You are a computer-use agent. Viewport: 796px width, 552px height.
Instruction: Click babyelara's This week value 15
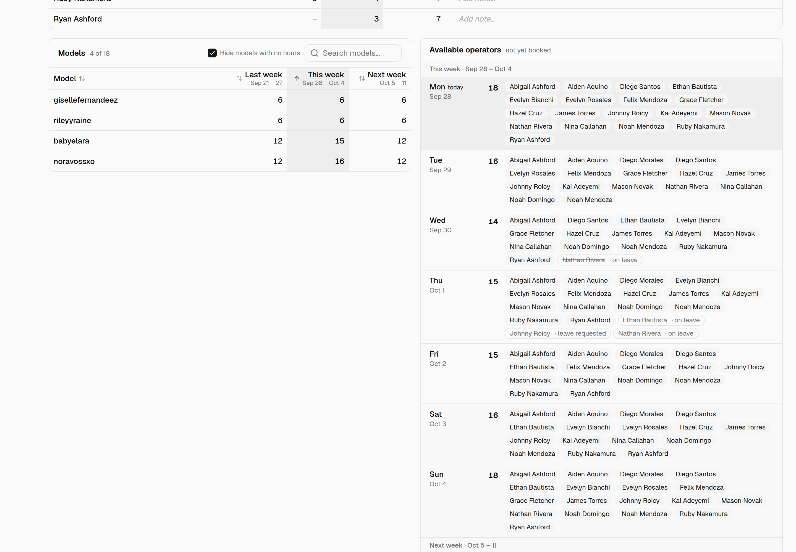point(339,141)
